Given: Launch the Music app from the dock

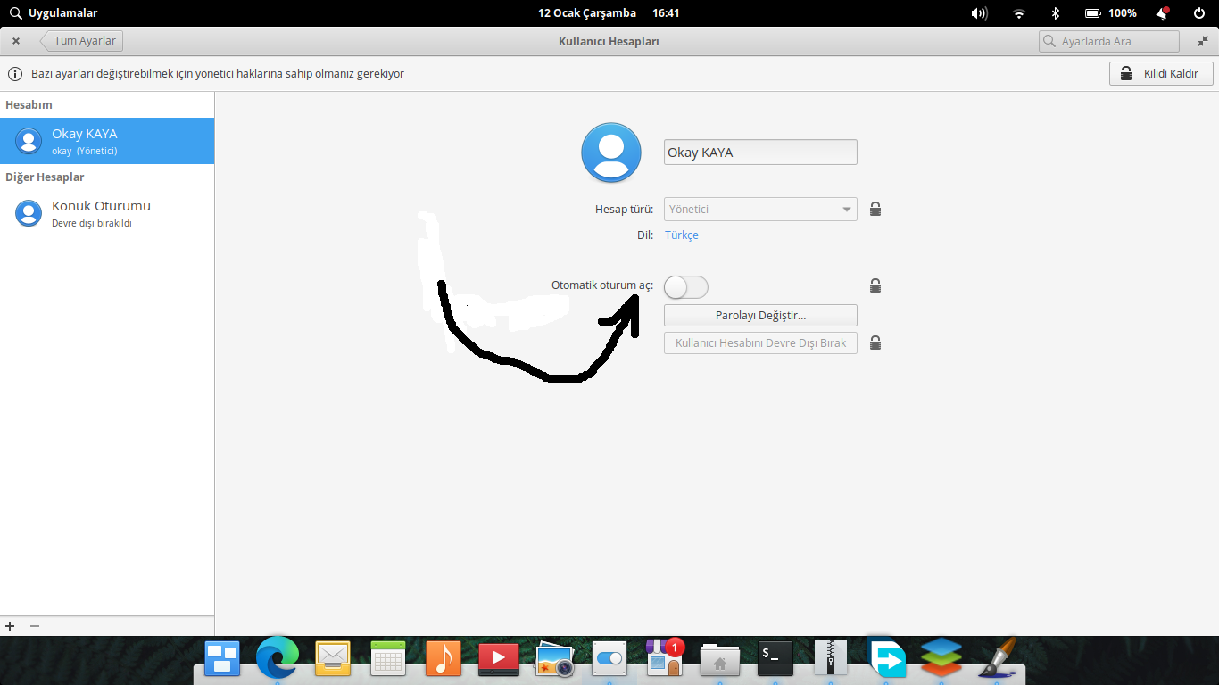Looking at the screenshot, I should (444, 659).
